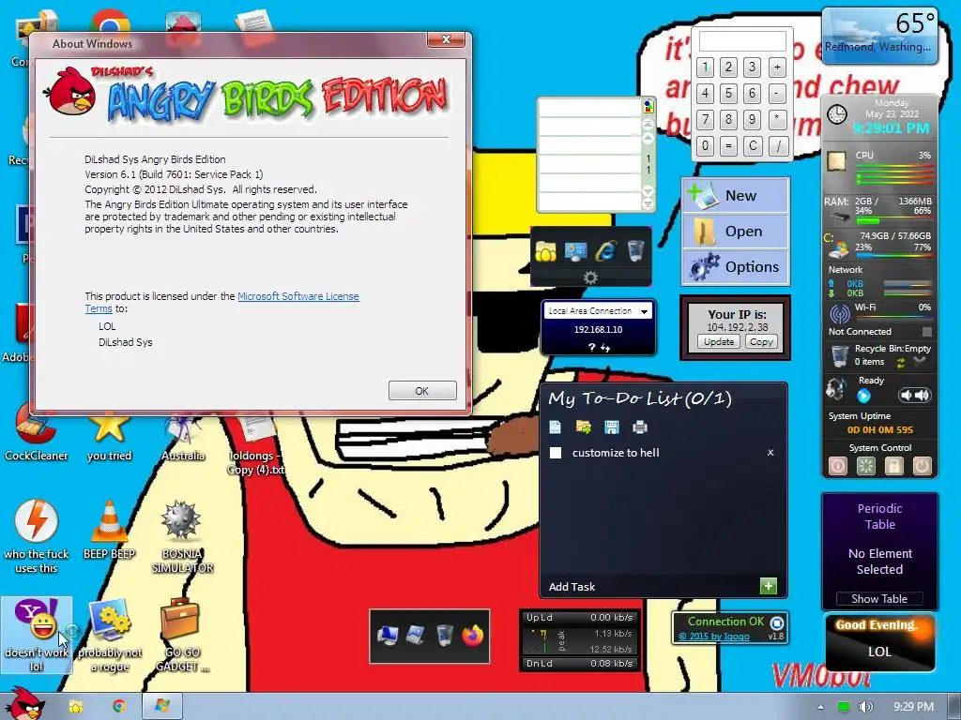Select 'doesn't work lol' Yahoo icon

pyautogui.click(x=37, y=636)
